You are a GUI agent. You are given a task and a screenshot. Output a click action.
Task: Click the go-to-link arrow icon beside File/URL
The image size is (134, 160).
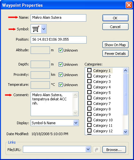tap(97, 149)
